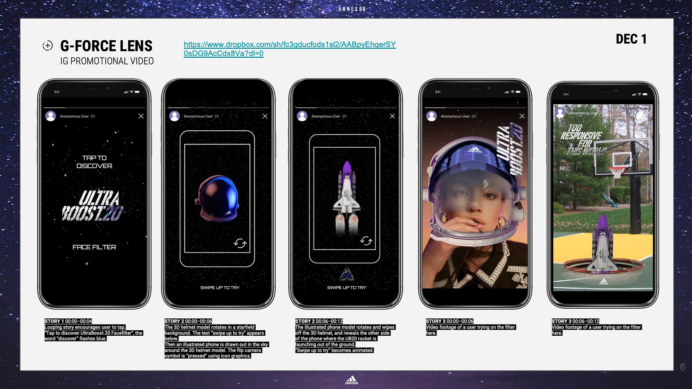Open the Dropbox link in the header
The height and width of the screenshot is (389, 692).
pos(290,49)
